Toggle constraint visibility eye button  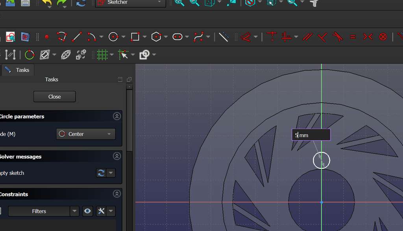pyautogui.click(x=87, y=211)
